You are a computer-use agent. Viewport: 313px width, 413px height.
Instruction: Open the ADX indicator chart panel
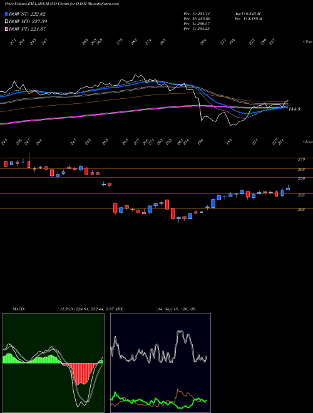pos(160,363)
